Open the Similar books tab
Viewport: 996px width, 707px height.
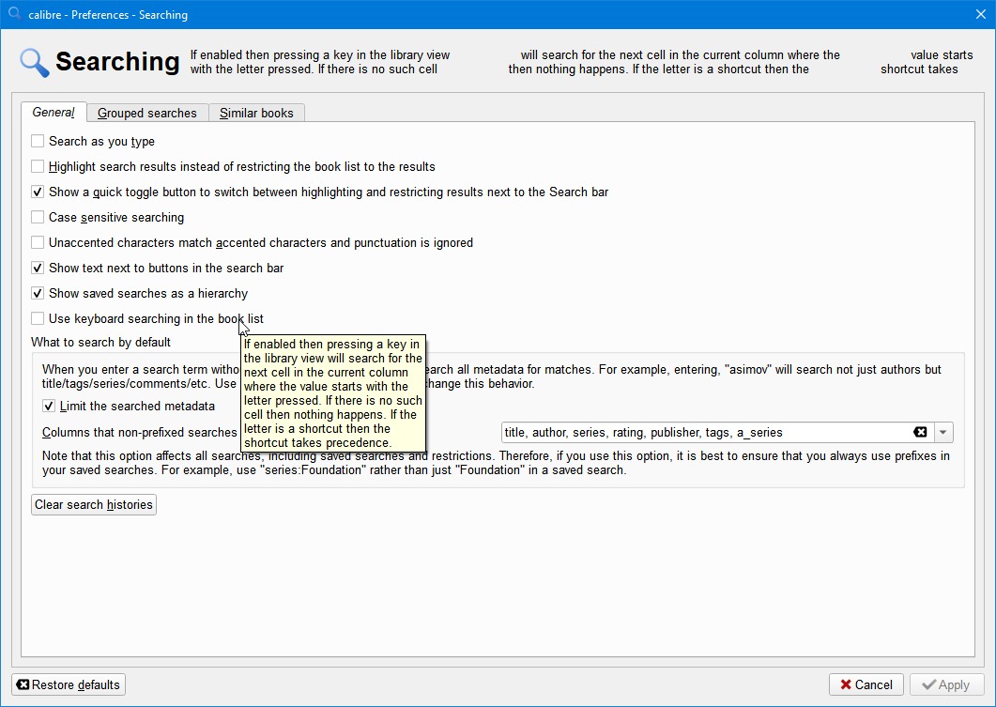256,113
